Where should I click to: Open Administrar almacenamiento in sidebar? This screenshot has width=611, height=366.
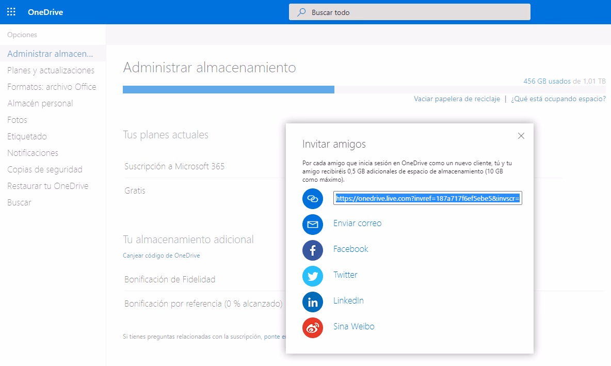point(53,53)
